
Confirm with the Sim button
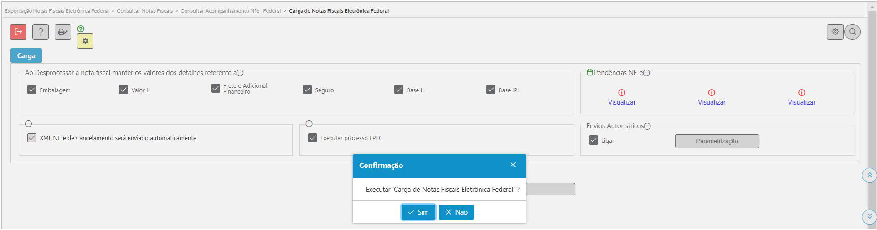coord(418,212)
